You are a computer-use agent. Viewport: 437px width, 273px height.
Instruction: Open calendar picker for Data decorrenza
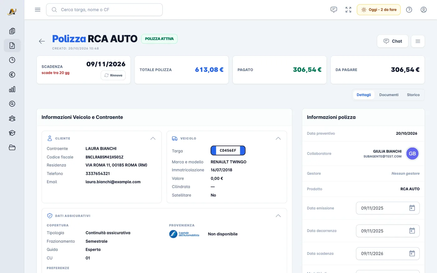point(412,231)
